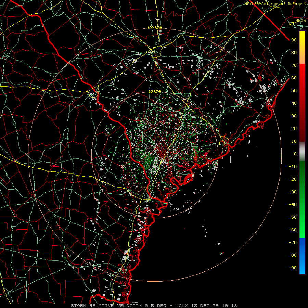Select the -60 value on the velocity scale
308x308 pixels.
pos(293,230)
